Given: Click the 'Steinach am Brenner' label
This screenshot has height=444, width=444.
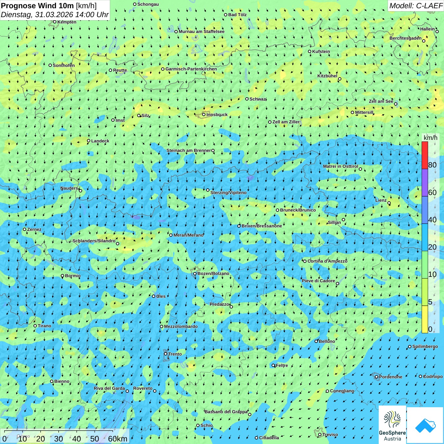Looking at the screenshot, I should (x=188, y=150).
